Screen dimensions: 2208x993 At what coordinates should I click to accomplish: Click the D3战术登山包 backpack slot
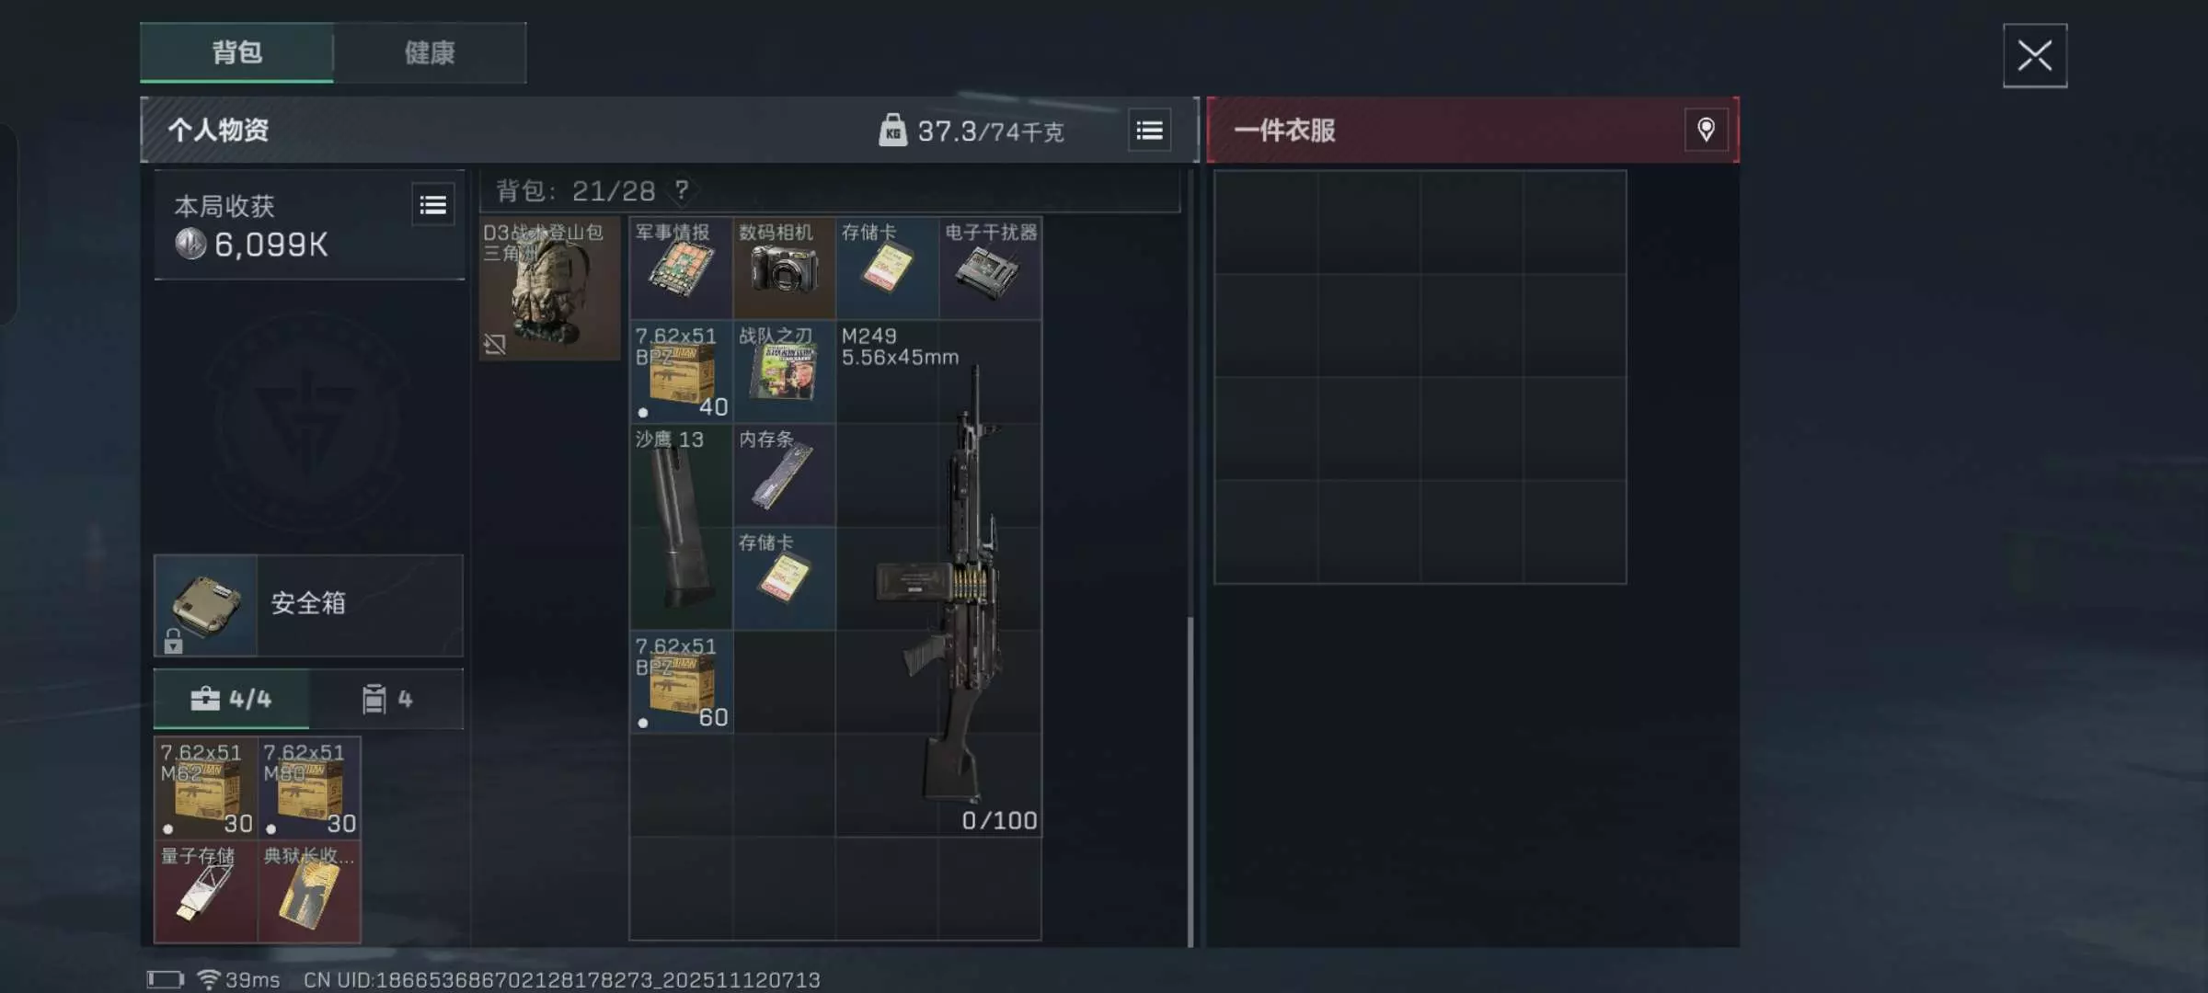click(550, 289)
